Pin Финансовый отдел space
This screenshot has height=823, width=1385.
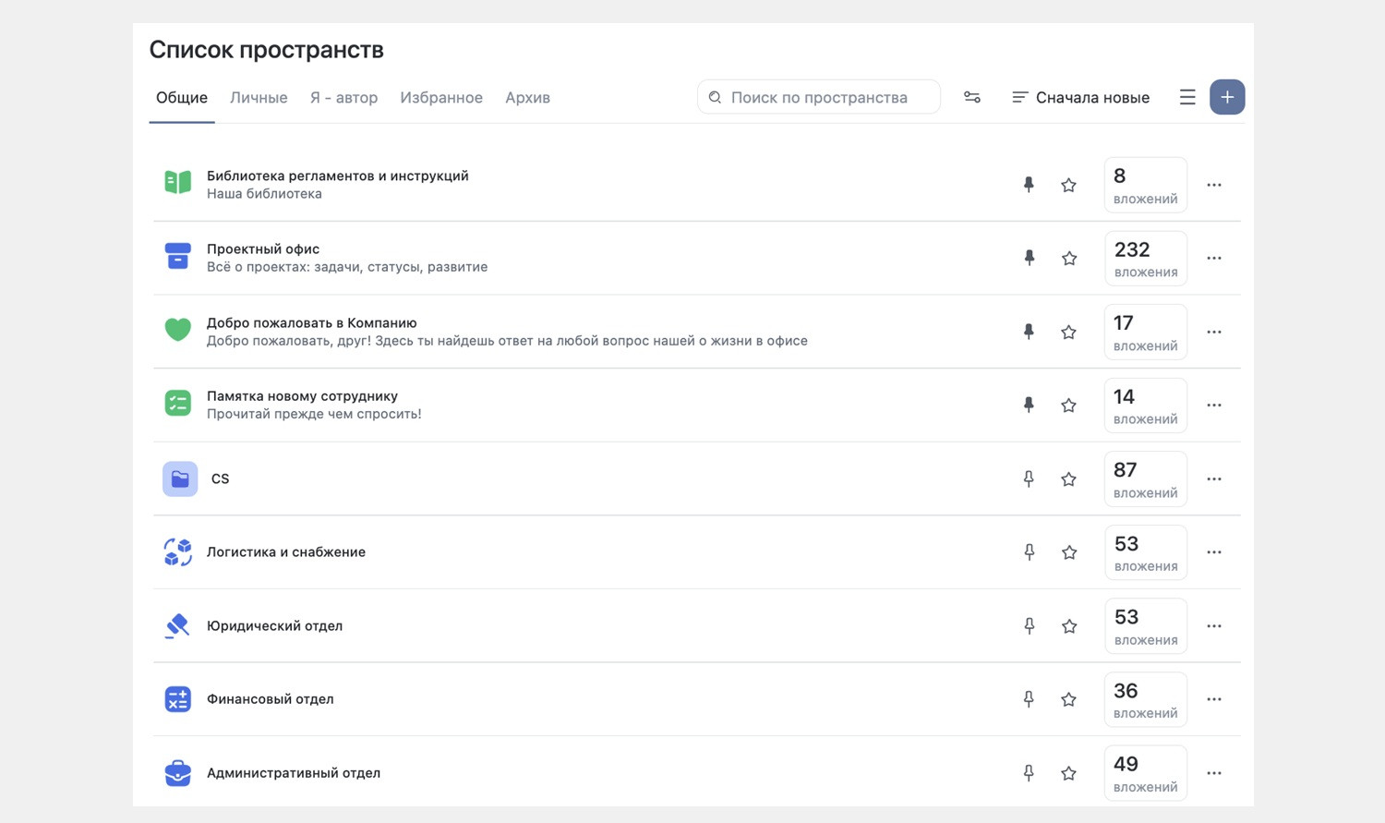(x=1029, y=699)
